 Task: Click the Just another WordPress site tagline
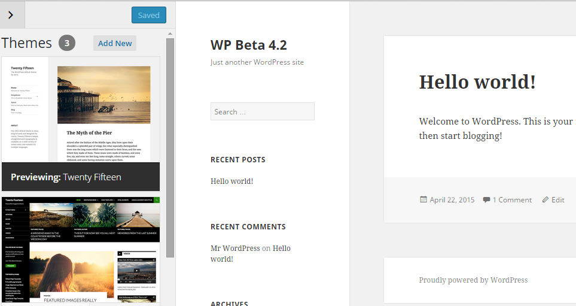(x=257, y=62)
